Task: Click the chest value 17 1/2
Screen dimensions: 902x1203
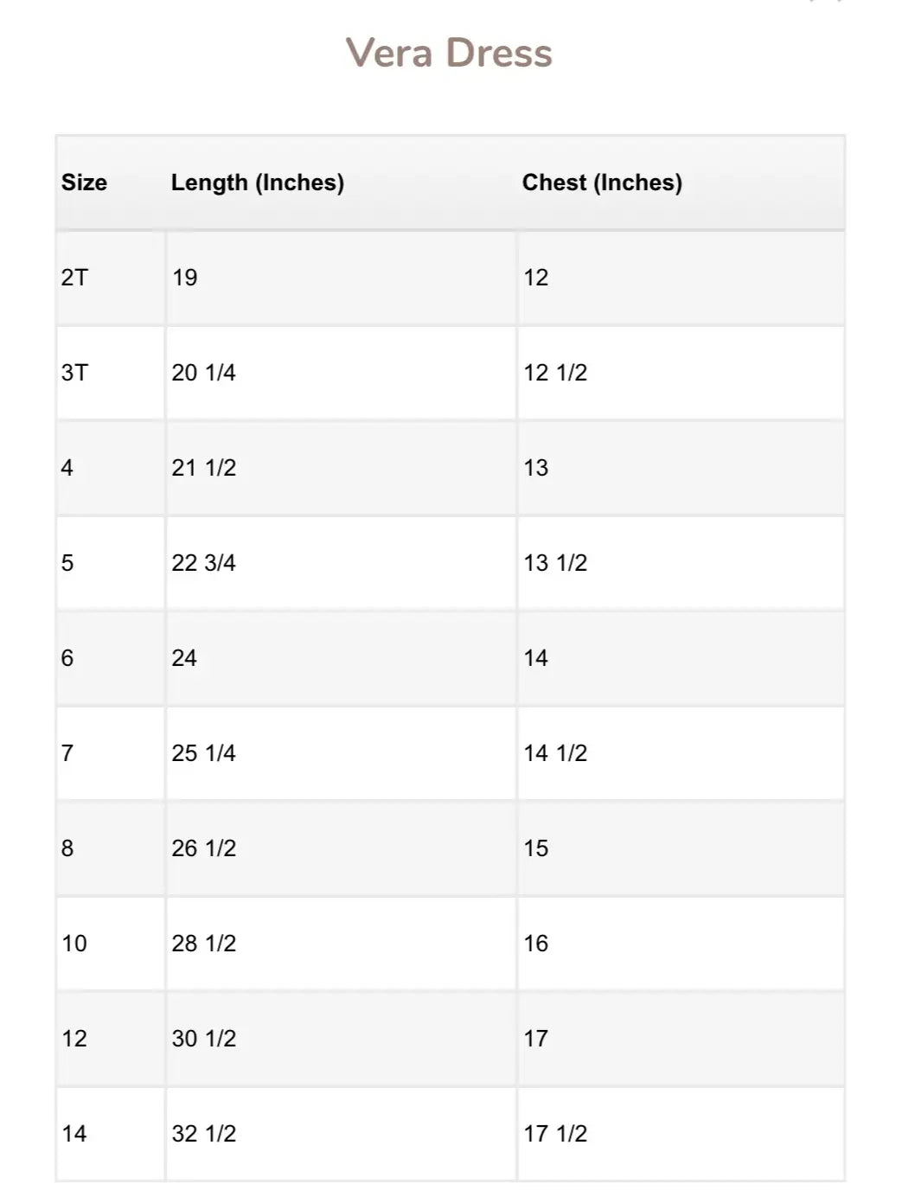Action: [555, 1134]
